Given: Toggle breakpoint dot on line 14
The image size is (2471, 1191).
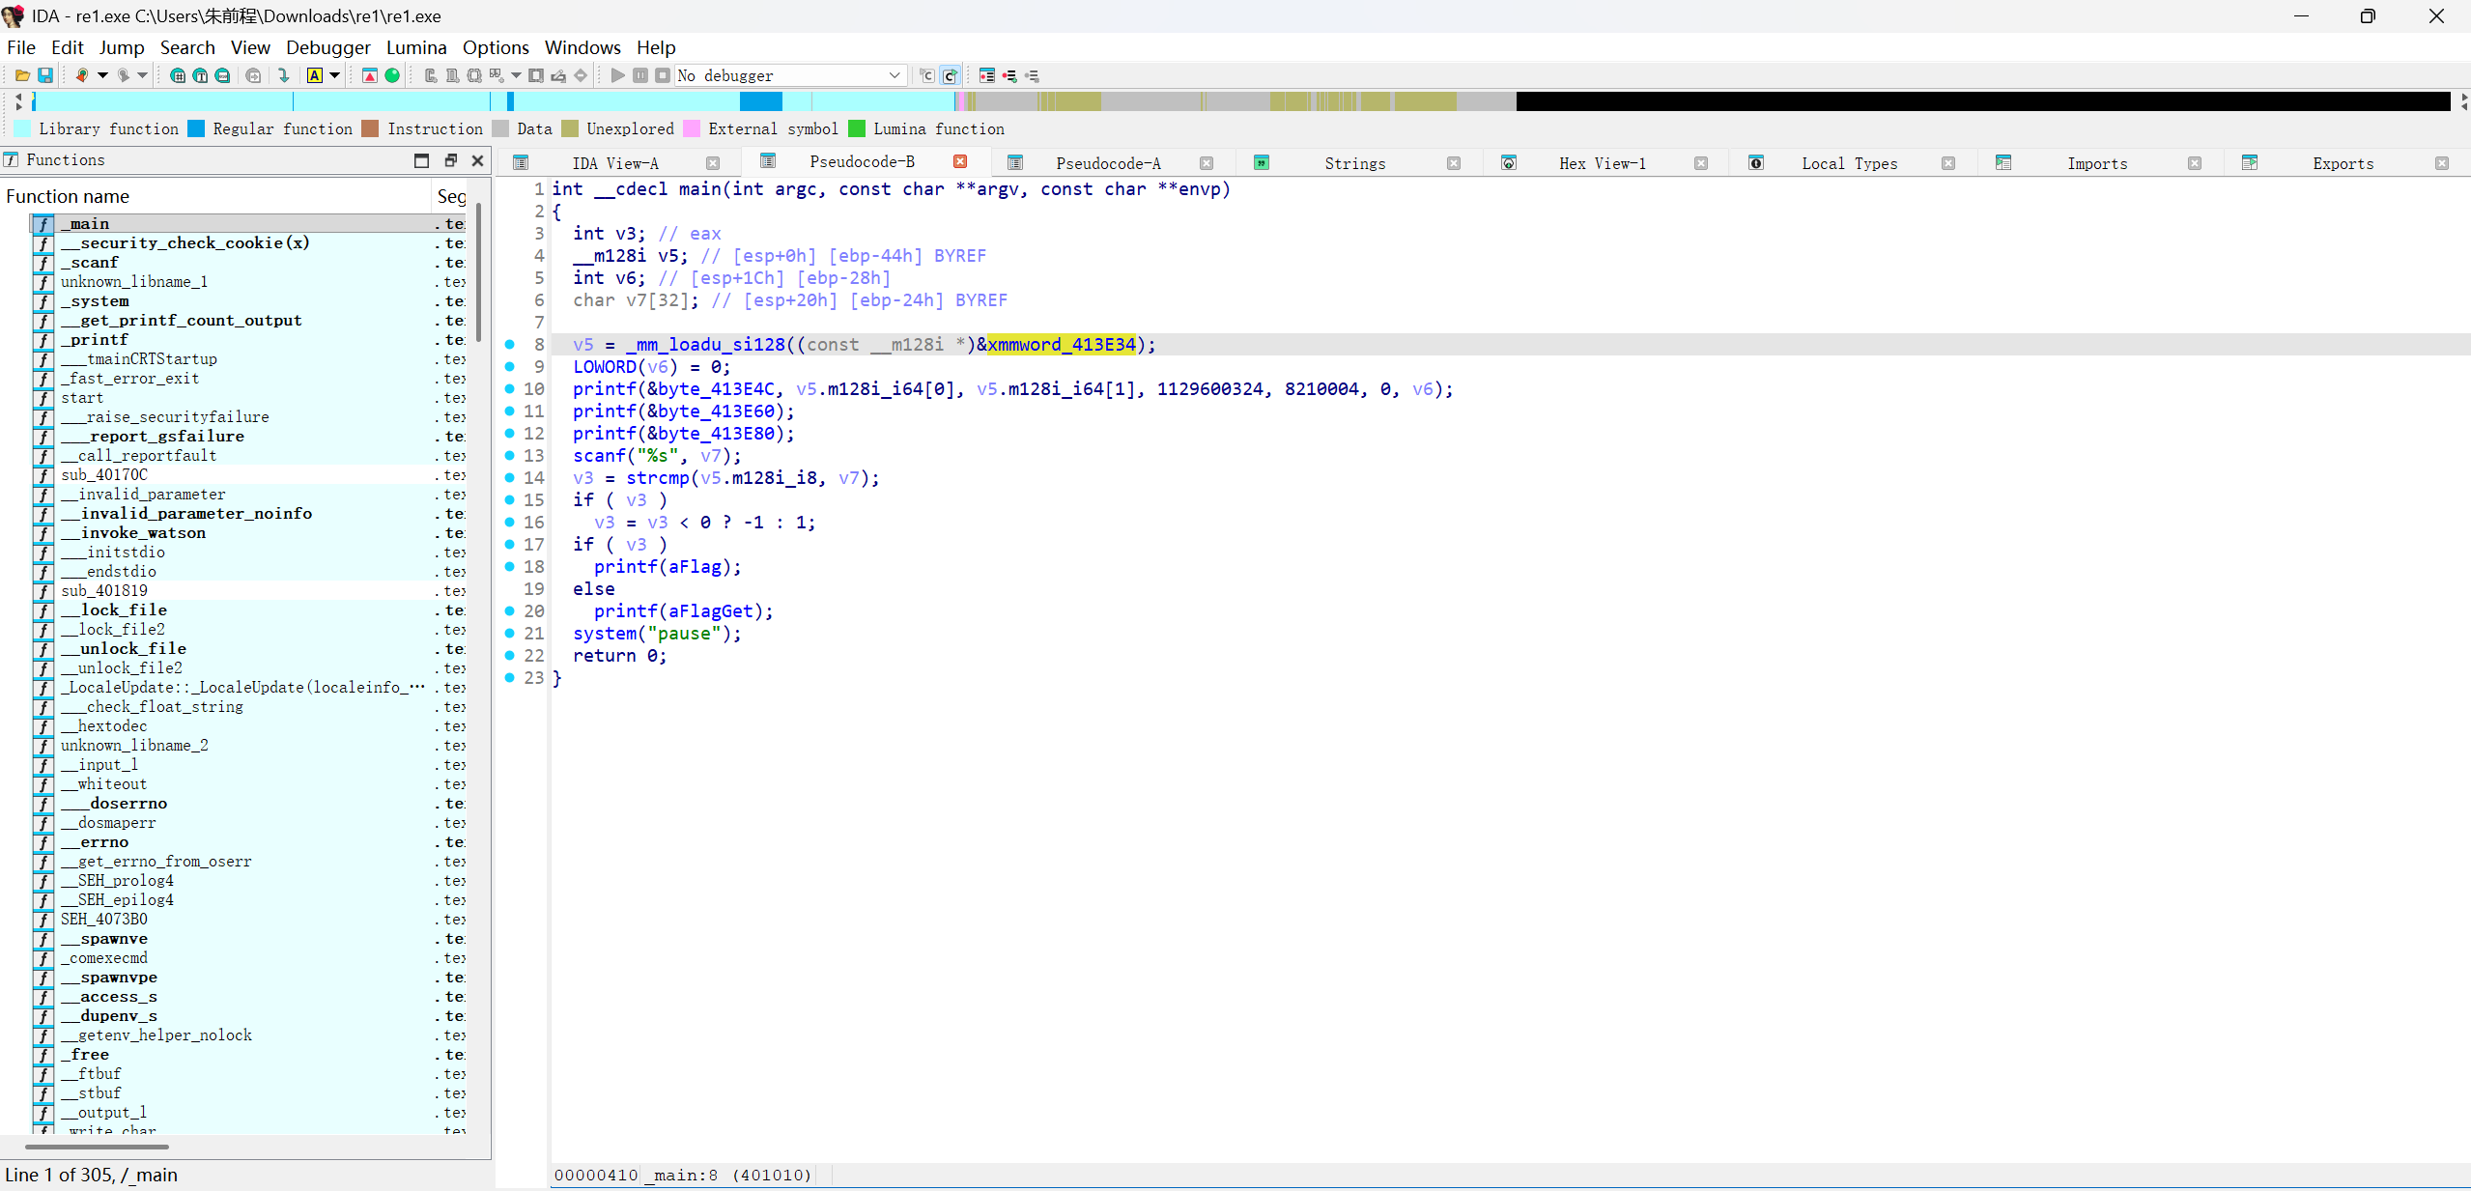Looking at the screenshot, I should pos(510,478).
